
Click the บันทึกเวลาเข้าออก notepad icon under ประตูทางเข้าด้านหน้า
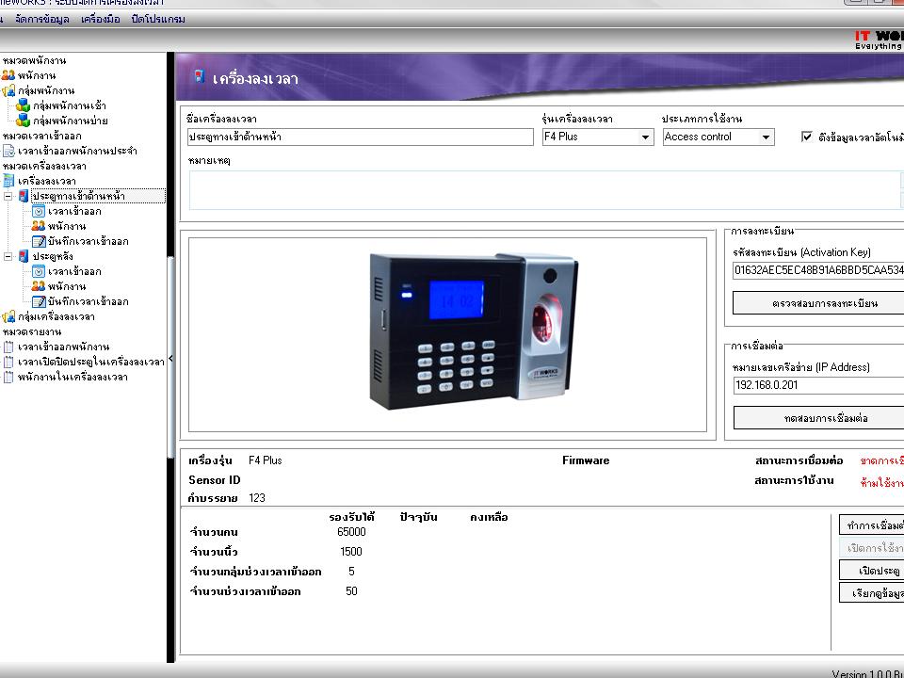pyautogui.click(x=39, y=241)
